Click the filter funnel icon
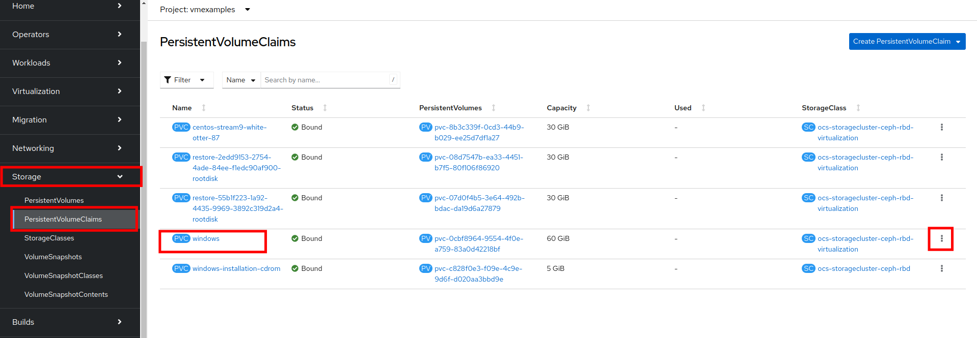The width and height of the screenshot is (977, 338). point(168,80)
